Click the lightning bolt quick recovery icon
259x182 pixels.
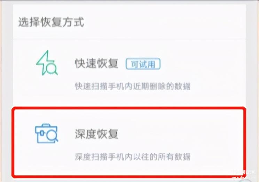47,63
